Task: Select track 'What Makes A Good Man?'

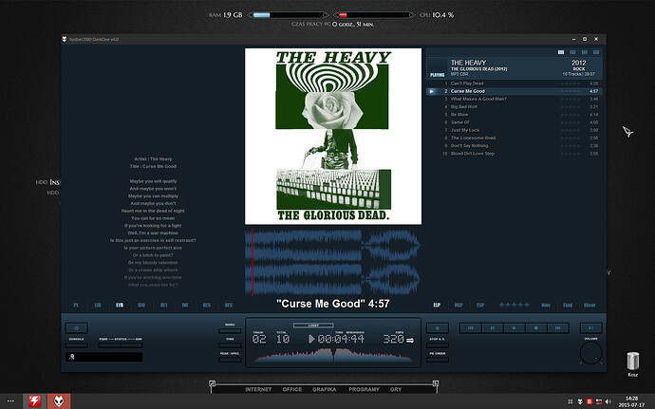Action: (x=515, y=99)
